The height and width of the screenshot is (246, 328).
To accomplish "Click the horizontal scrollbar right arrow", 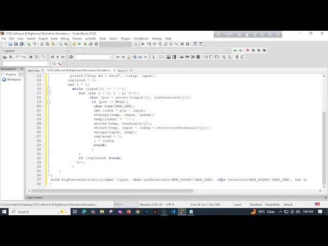I will pyautogui.click(x=320, y=191).
